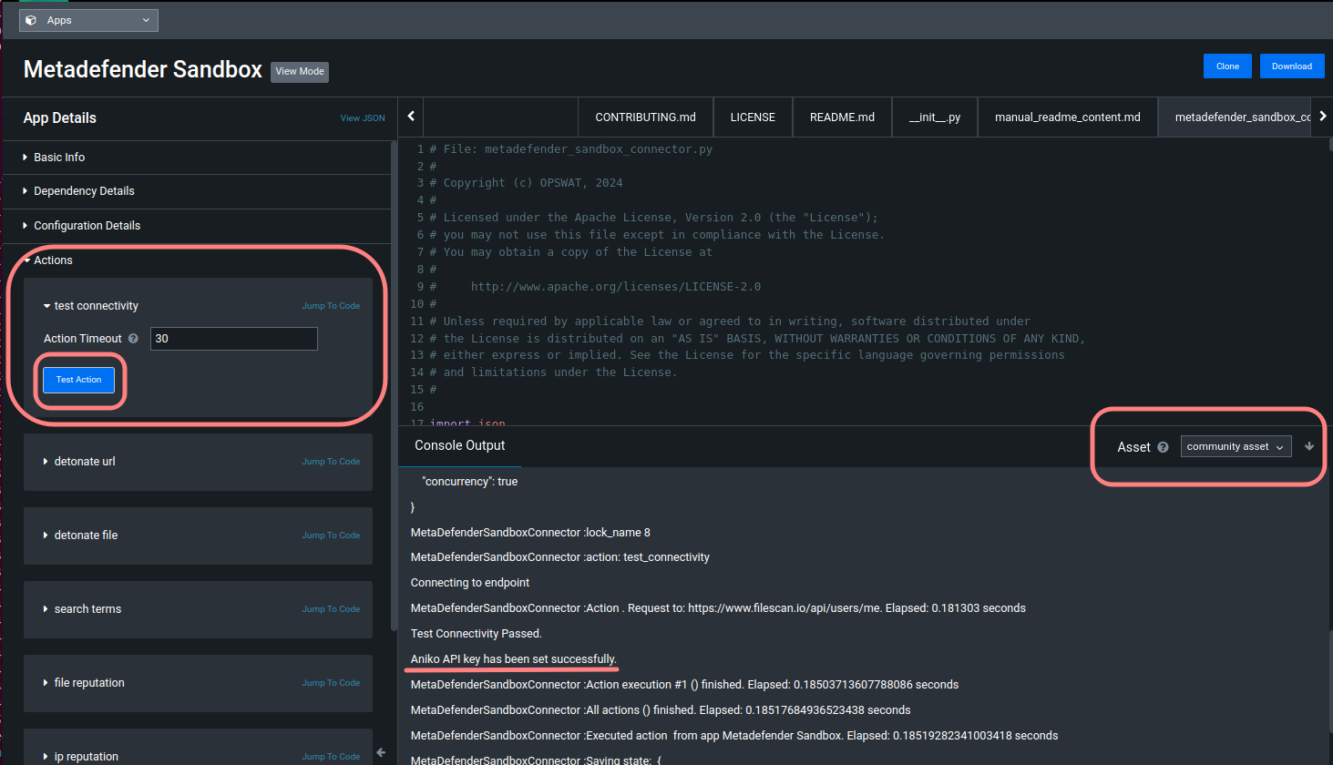Click the Metadefender Sandbox app title
Viewport: 1333px width, 765px height.
click(143, 70)
